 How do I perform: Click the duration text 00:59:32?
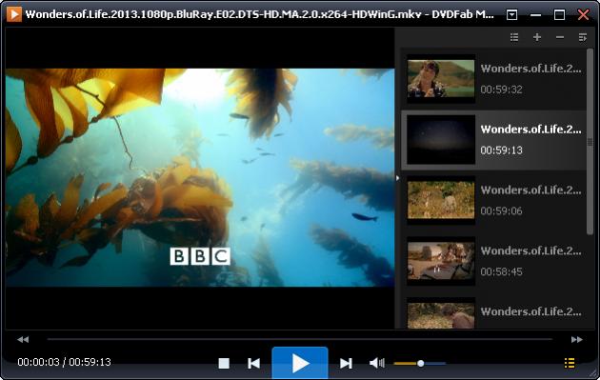pos(501,90)
